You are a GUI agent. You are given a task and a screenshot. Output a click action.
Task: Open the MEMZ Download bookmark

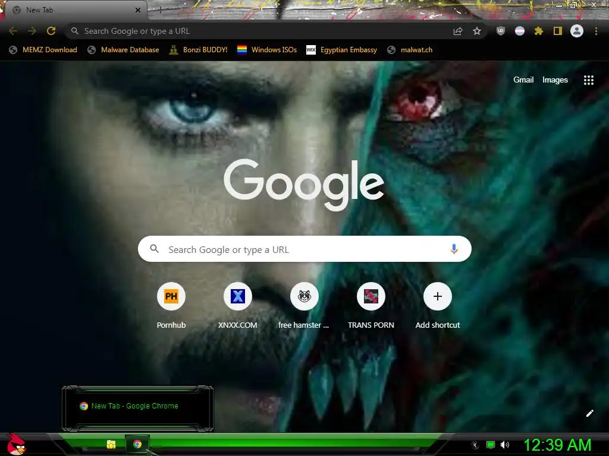[x=43, y=50]
